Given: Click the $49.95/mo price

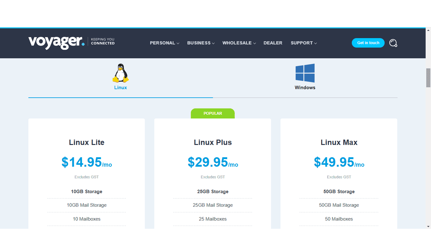Looking at the screenshot, I should coord(339,162).
